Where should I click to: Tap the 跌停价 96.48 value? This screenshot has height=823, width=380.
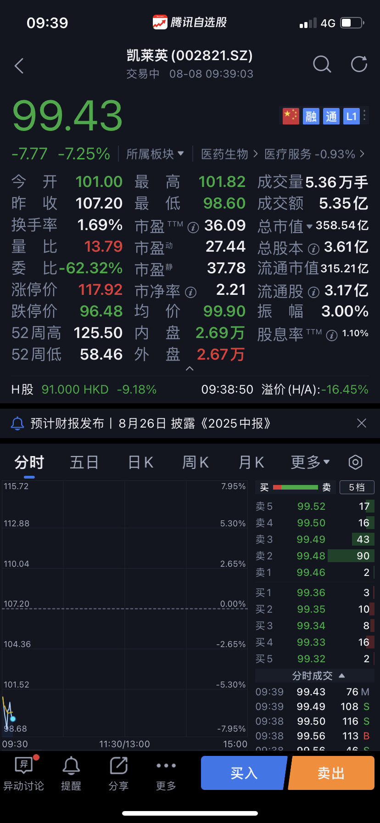pyautogui.click(x=101, y=311)
